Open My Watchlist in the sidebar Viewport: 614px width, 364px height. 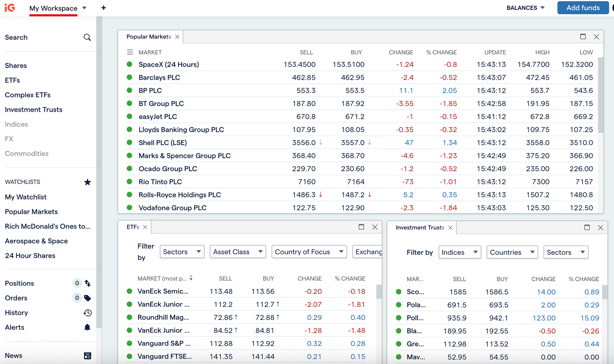pyautogui.click(x=26, y=197)
